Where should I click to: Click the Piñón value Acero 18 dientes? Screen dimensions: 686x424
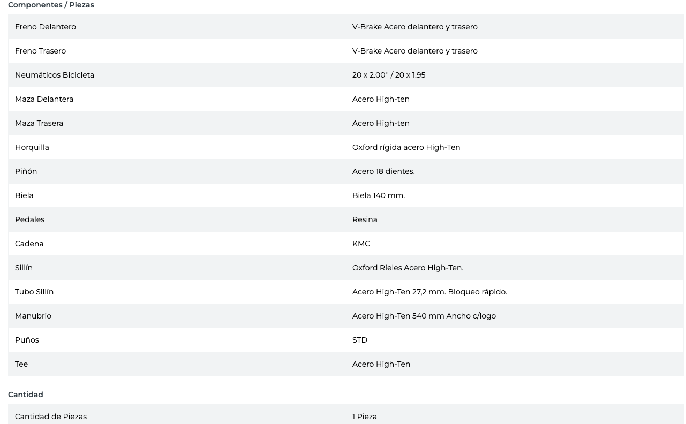[x=383, y=171]
